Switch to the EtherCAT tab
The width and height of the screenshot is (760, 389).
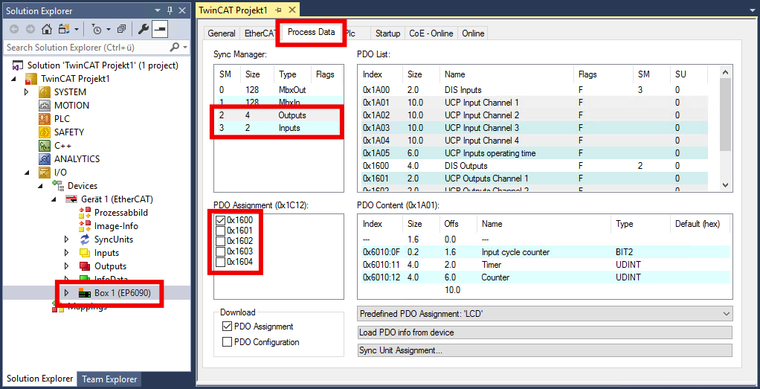260,33
